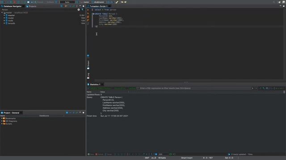This screenshot has height=160, width=286.
Task: Click the blue settings icon above Output
Action: click(x=88, y=56)
